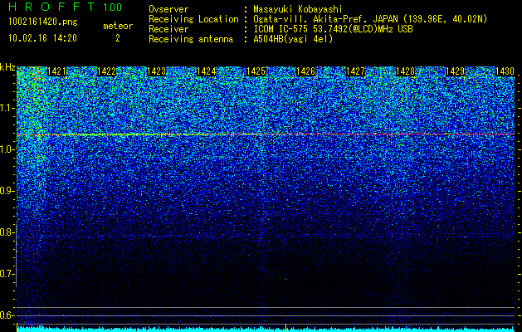Click the ICOM IC-575 receiver text
Image resolution: width=522 pixels, height=332 pixels.
(334, 29)
